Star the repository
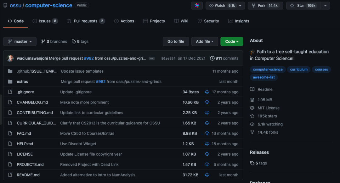Viewport: 340px width, 183px height. point(303,5)
